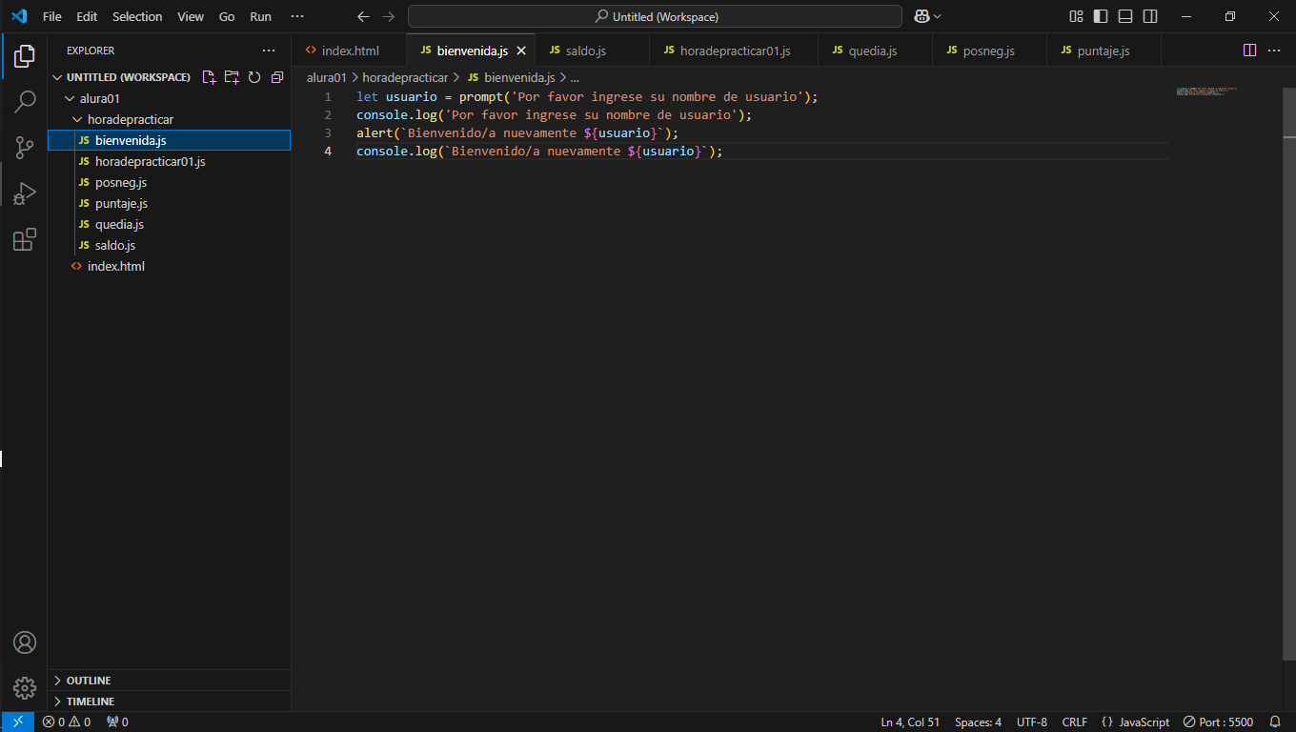This screenshot has width=1296, height=732.
Task: Switch to the saldo.js tab
Action: coord(592,51)
